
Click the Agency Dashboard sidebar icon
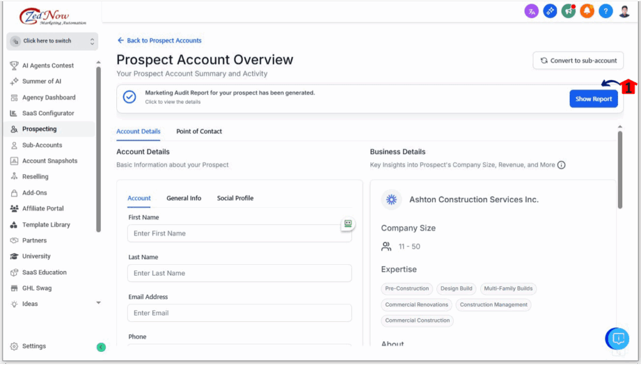pyautogui.click(x=14, y=98)
